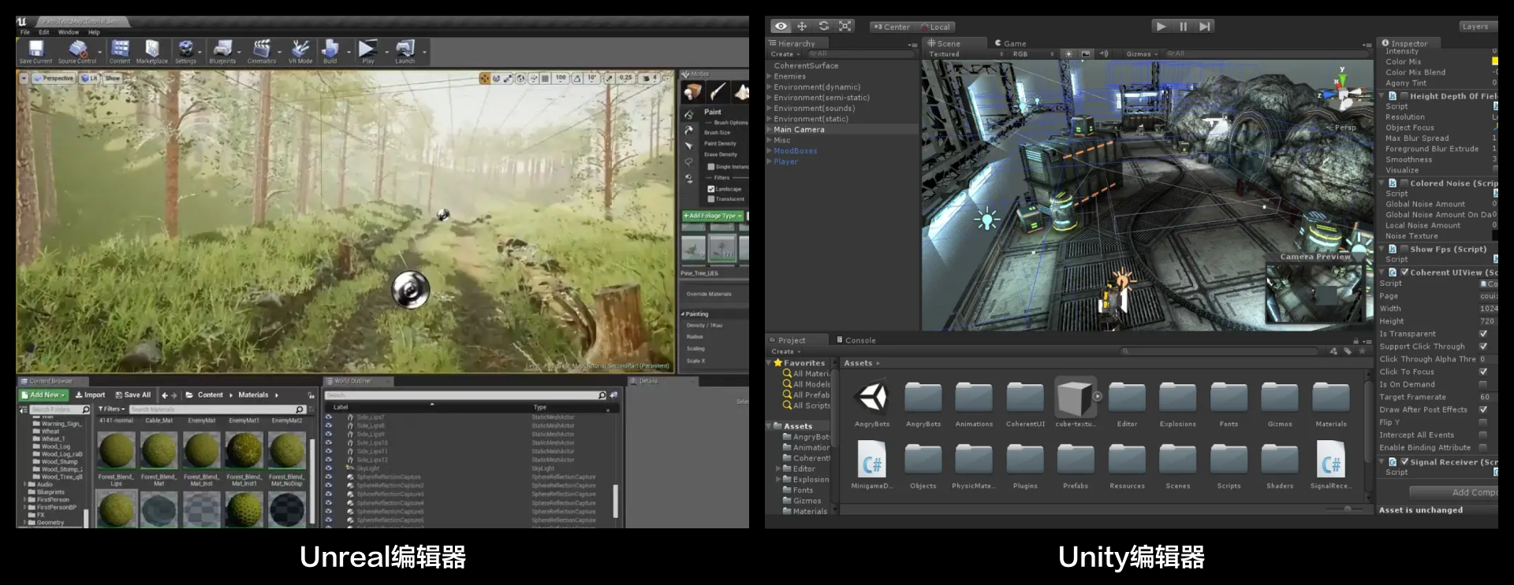Open Unreal Filters dropdown in Content Browser
The image size is (1514, 585).
111,409
